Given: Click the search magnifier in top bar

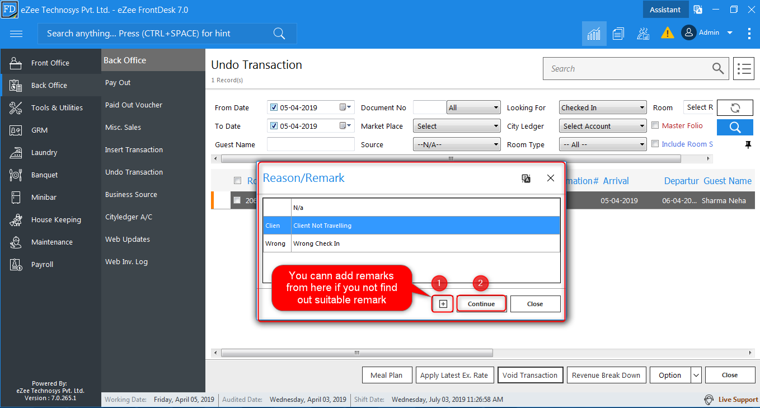Looking at the screenshot, I should 279,34.
